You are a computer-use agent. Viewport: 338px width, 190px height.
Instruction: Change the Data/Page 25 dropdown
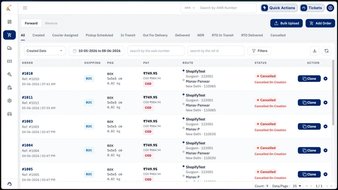tap(297, 186)
